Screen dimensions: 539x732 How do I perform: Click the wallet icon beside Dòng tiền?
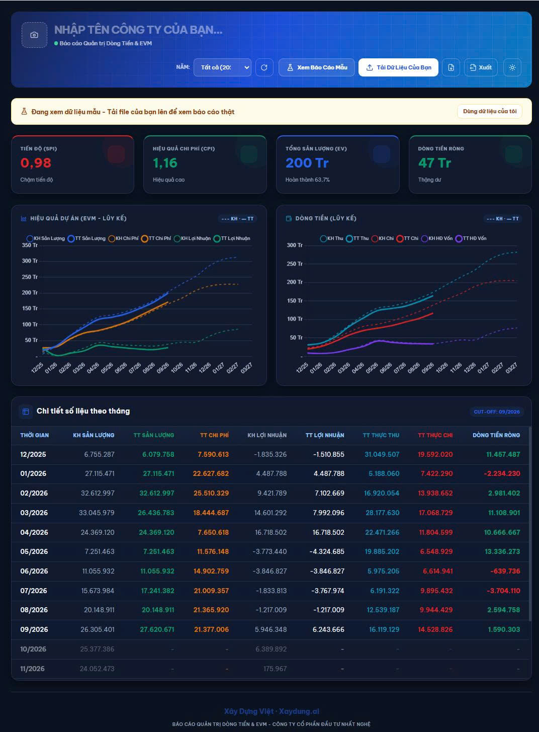pos(289,218)
